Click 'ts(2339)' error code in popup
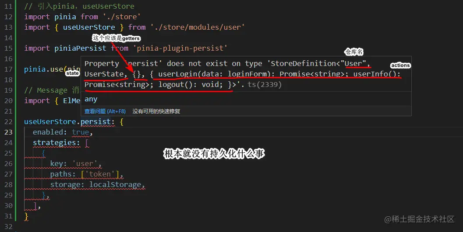The width and height of the screenshot is (463, 232). point(265,85)
